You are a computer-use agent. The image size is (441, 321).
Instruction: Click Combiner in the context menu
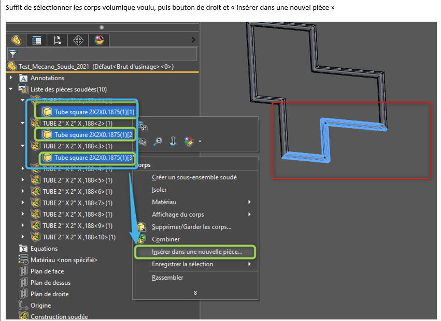point(166,239)
